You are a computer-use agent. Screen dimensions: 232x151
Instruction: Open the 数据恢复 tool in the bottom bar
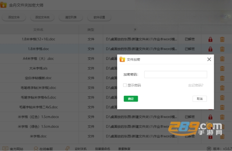(124, 149)
